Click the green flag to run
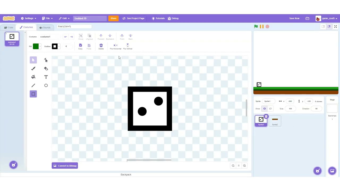 (x=256, y=27)
